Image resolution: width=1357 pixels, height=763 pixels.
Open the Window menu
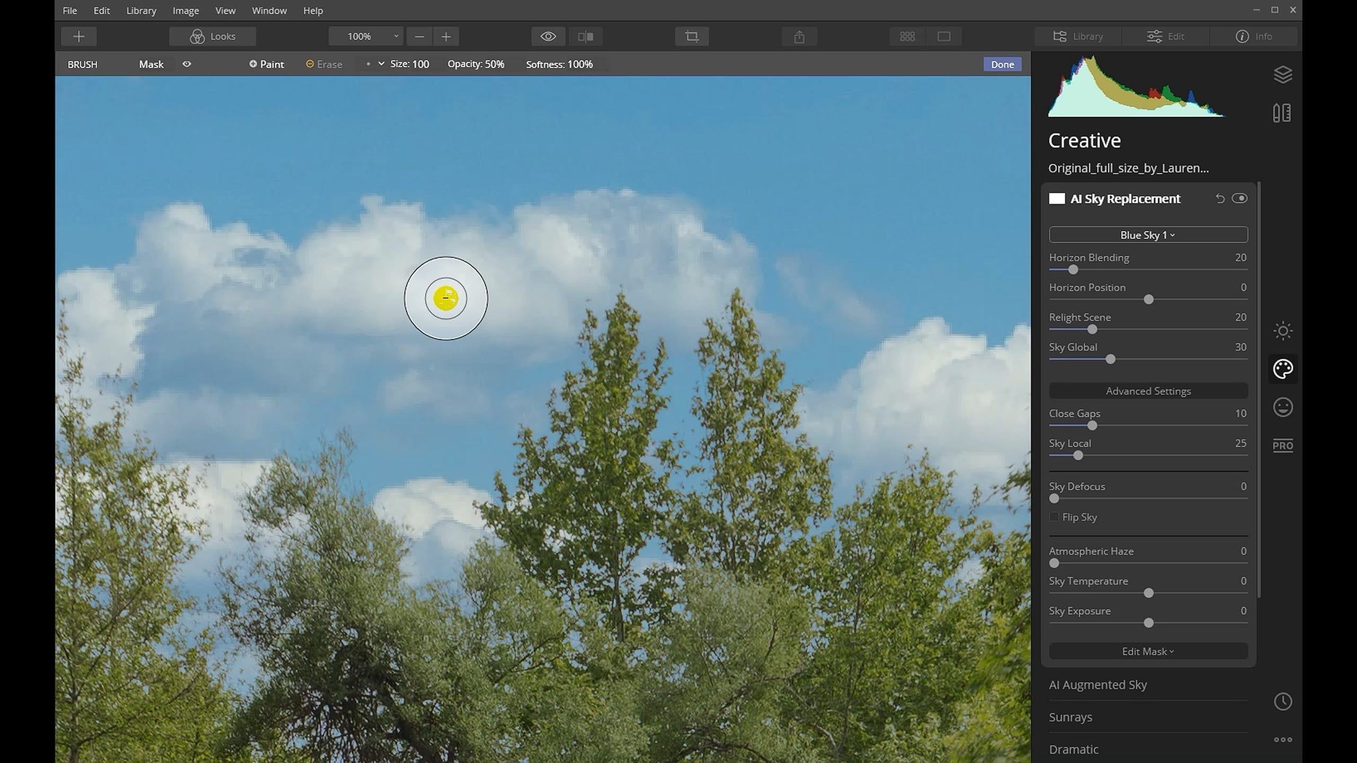269,10
